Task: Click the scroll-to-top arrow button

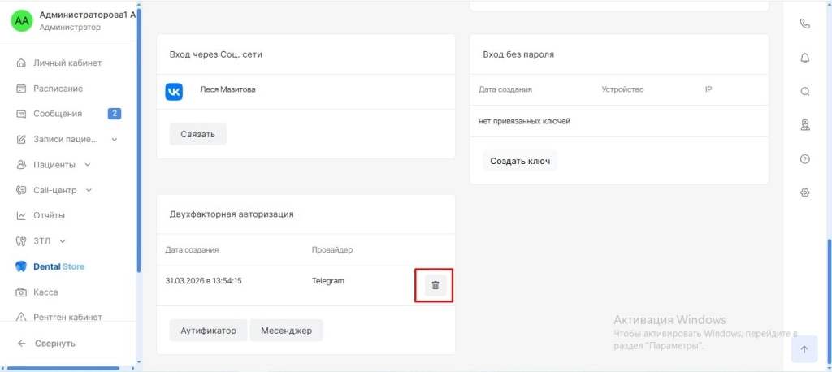Action: [x=804, y=349]
